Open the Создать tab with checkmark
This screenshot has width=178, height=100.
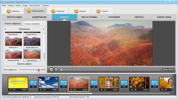point(102,11)
